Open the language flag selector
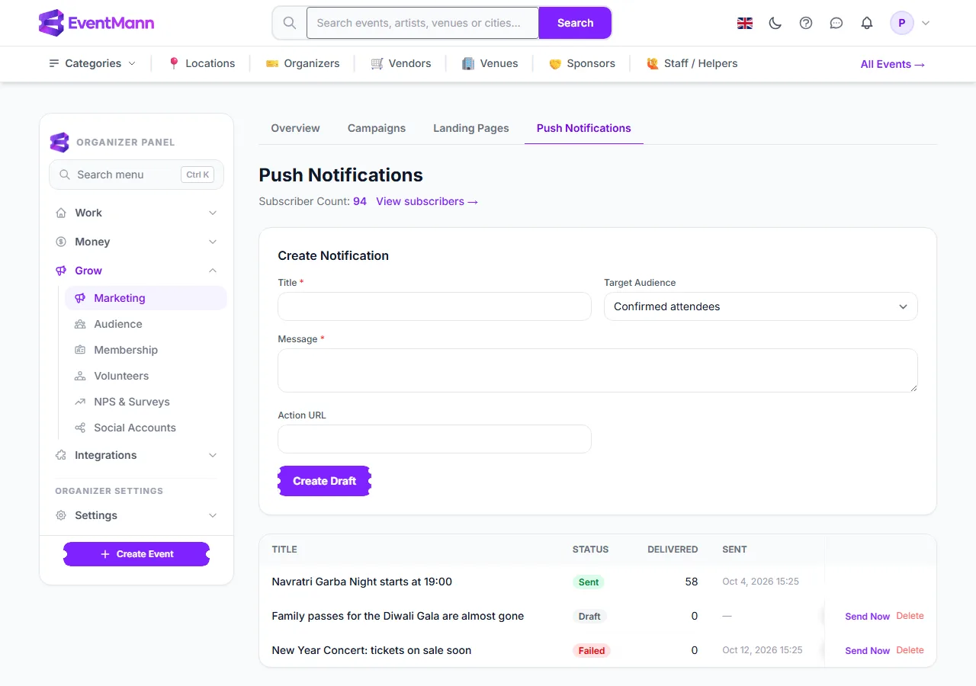This screenshot has height=686, width=976. point(745,23)
